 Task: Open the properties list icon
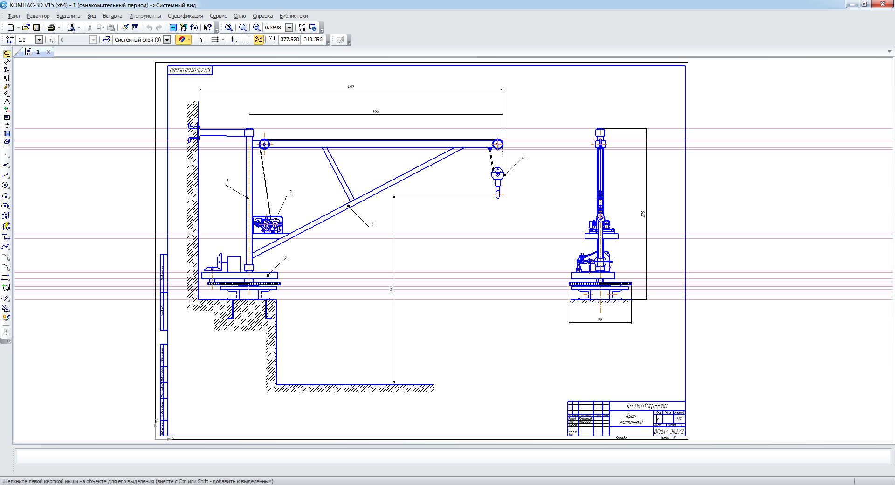pyautogui.click(x=135, y=28)
